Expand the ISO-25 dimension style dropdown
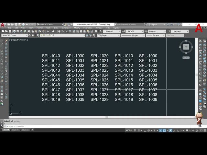The image size is (207, 155). pos(134,31)
